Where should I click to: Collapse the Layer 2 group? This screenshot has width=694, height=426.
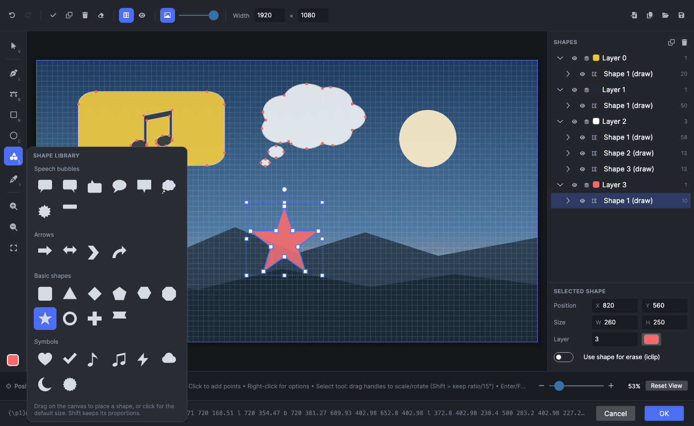pos(560,121)
